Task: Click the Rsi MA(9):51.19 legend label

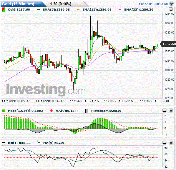Action: point(54,143)
